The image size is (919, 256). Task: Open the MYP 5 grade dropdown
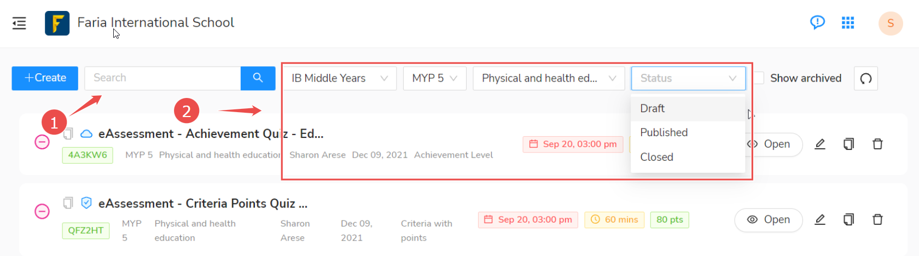point(434,78)
